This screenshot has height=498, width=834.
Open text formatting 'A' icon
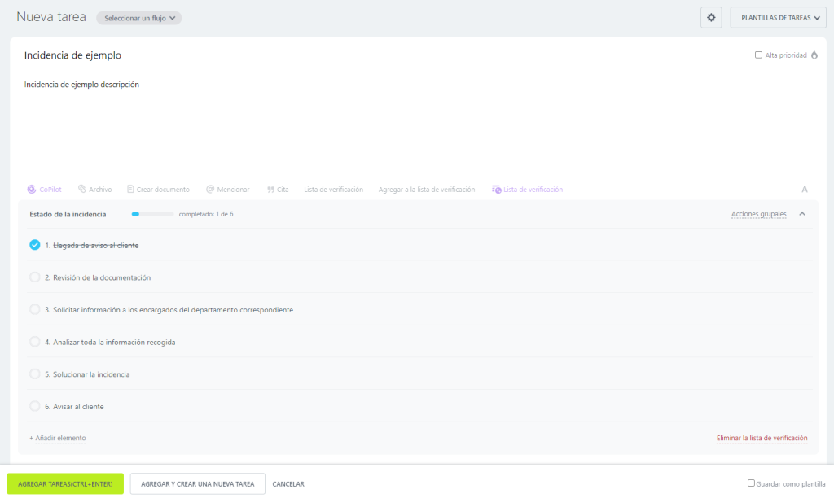805,190
